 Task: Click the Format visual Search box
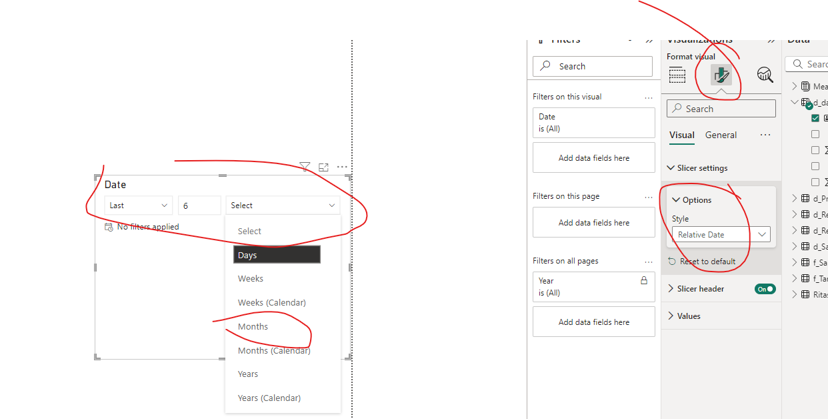pyautogui.click(x=721, y=109)
